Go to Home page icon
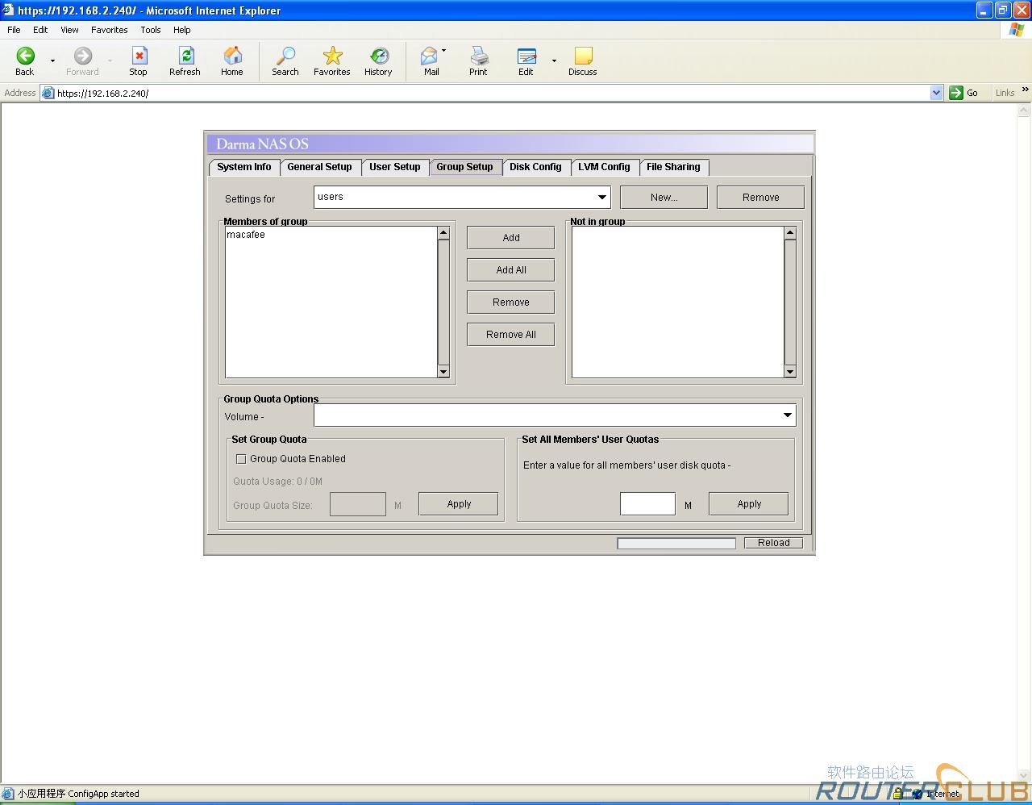 tap(232, 56)
